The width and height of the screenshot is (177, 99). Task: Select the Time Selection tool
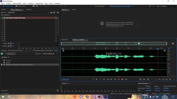[x=52, y=6]
